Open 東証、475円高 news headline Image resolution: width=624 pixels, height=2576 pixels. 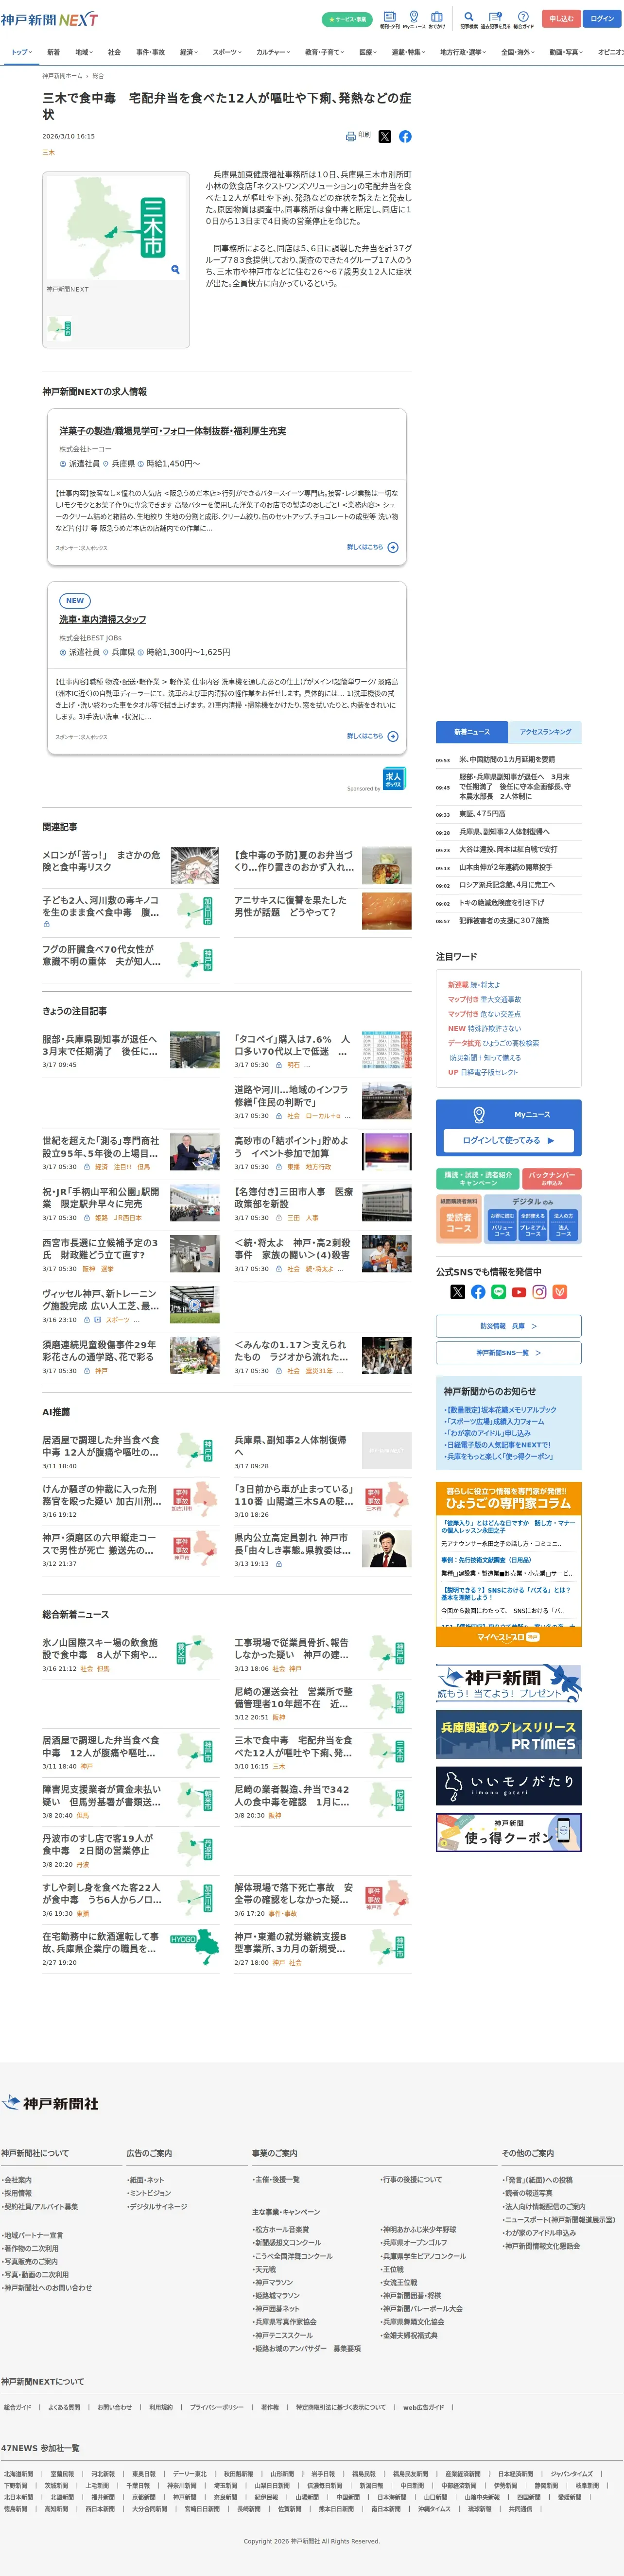(x=482, y=814)
